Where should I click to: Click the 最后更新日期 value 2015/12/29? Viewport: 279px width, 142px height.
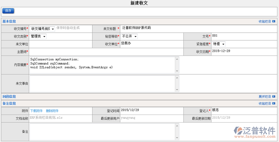[221, 118]
